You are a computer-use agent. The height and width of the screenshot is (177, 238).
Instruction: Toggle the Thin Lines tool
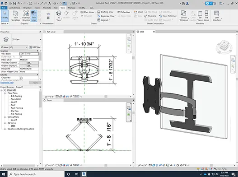pyautogui.click(x=34, y=16)
